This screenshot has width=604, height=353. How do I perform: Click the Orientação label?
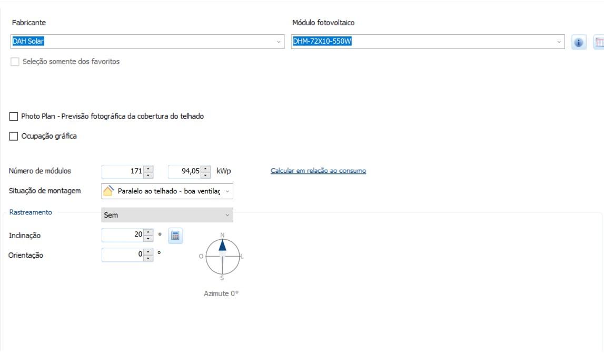pyautogui.click(x=26, y=255)
